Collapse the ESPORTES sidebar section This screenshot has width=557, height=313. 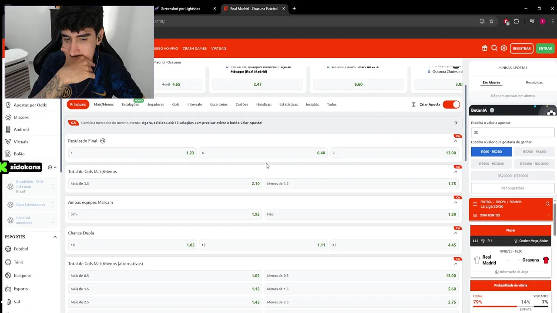[55, 237]
